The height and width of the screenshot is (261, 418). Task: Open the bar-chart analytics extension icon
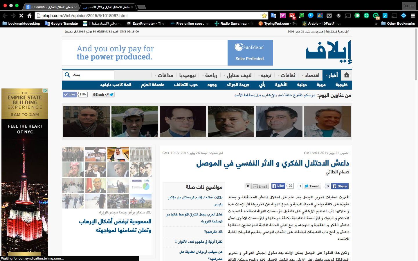(320, 16)
